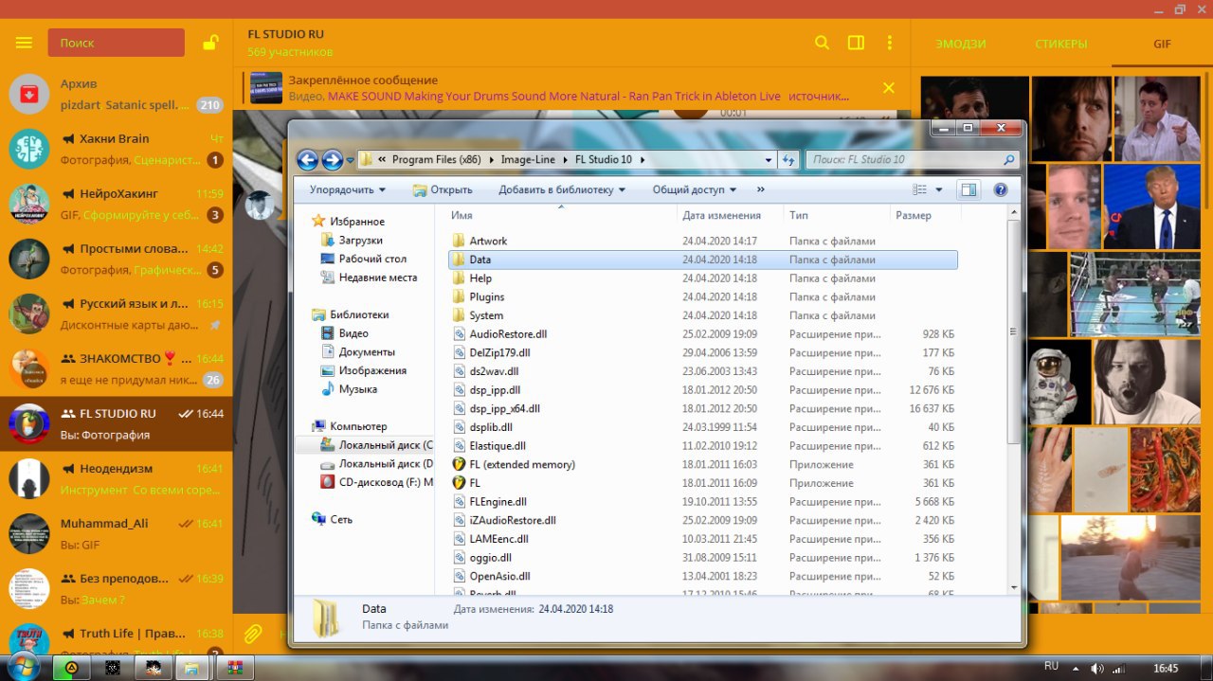Image resolution: width=1213 pixels, height=681 pixels.
Task: Switch to the ЭМОДЗИ tab
Action: pyautogui.click(x=961, y=44)
